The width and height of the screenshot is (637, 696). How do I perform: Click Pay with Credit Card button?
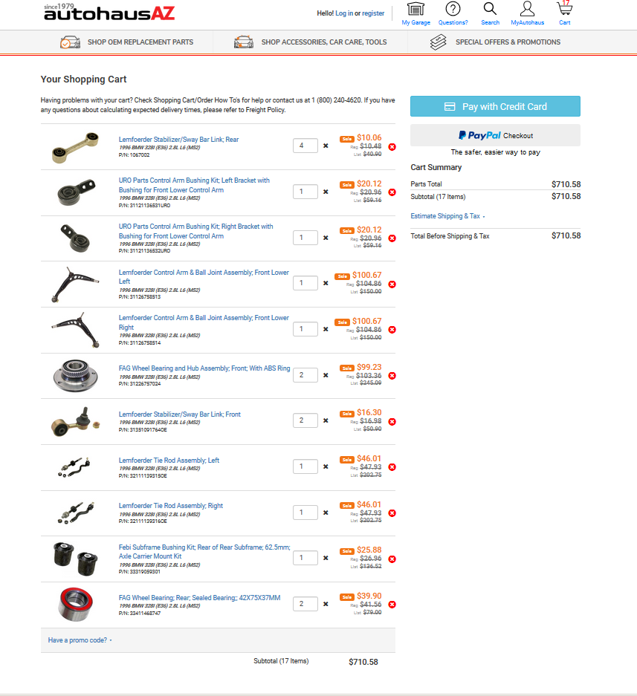[x=495, y=106]
